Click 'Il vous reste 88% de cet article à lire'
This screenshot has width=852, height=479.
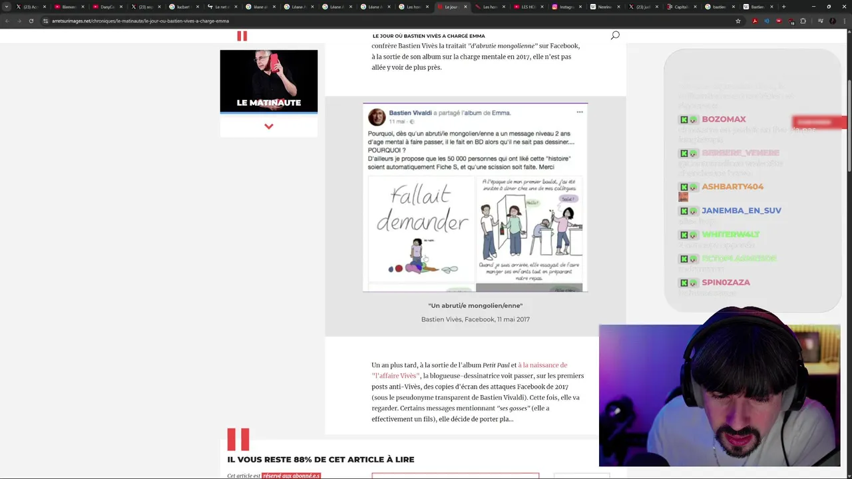click(321, 459)
